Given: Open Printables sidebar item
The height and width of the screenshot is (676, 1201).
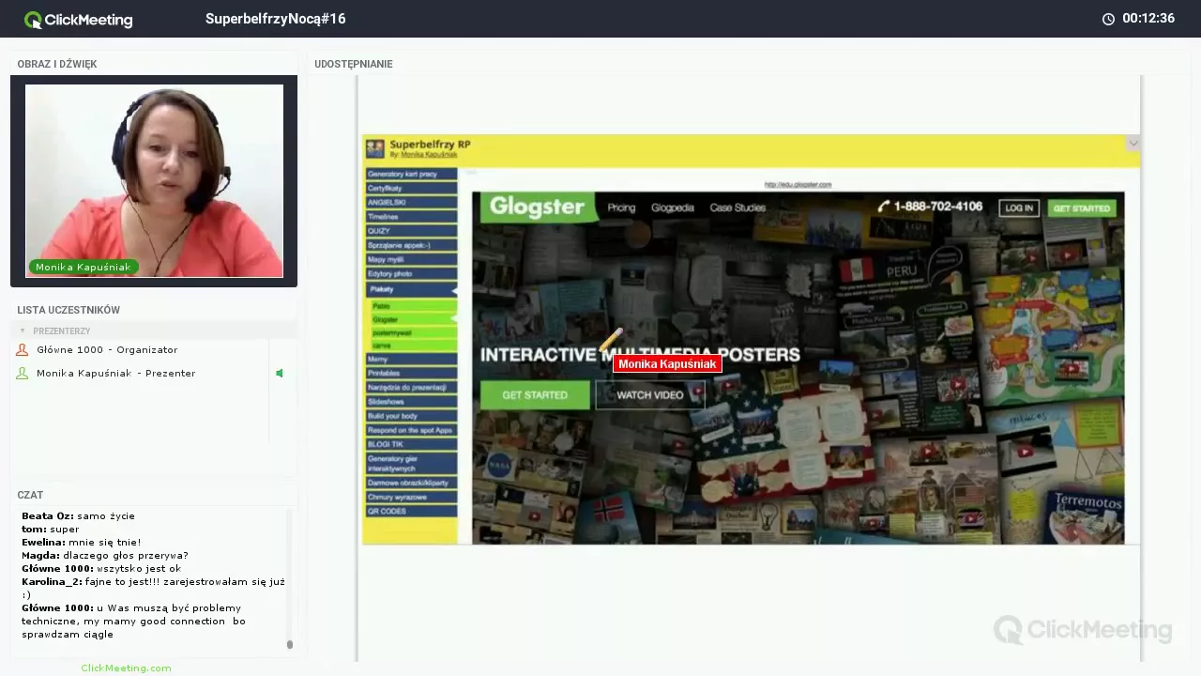Looking at the screenshot, I should [x=412, y=373].
